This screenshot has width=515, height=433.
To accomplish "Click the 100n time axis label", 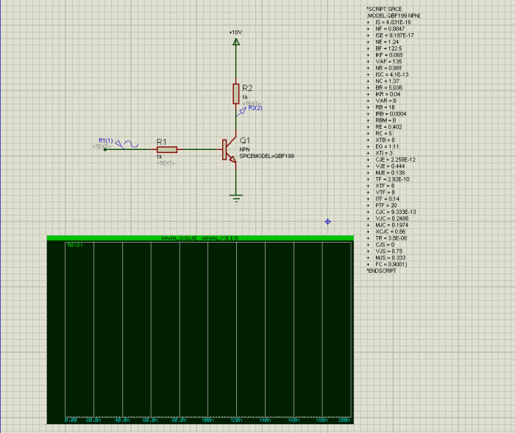I will (207, 420).
